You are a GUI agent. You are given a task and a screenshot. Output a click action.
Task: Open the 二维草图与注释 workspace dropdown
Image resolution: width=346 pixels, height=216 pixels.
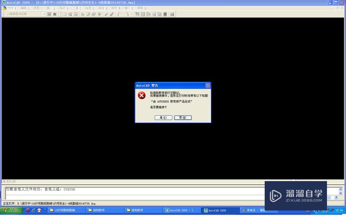[x=44, y=14]
